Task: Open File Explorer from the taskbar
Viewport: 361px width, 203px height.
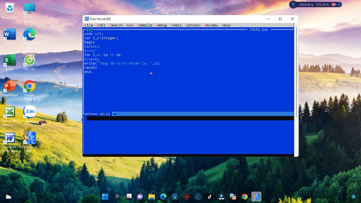Action: [152, 197]
